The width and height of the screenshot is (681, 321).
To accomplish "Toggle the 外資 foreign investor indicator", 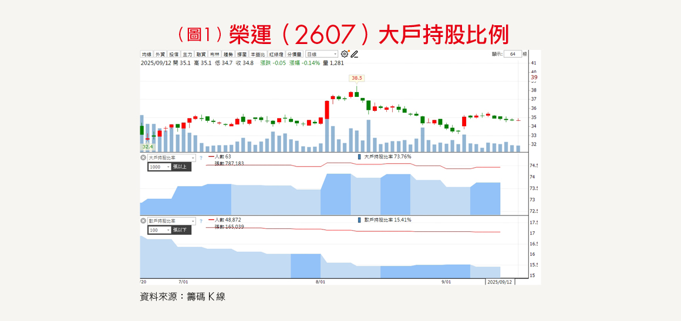I will coord(160,55).
